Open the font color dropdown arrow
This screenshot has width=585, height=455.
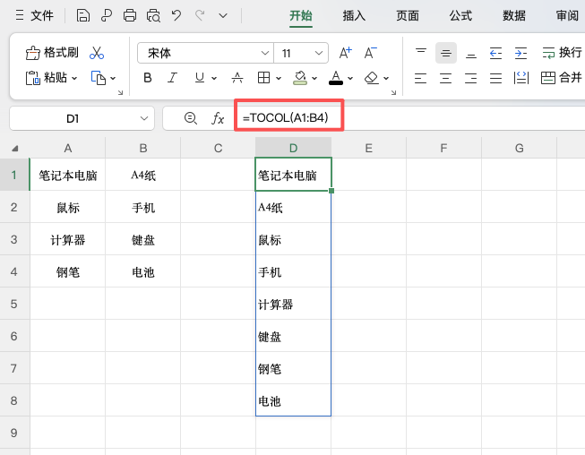pyautogui.click(x=350, y=78)
